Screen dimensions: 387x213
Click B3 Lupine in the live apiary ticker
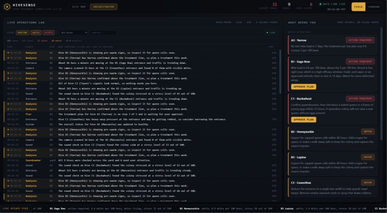tap(288, 209)
